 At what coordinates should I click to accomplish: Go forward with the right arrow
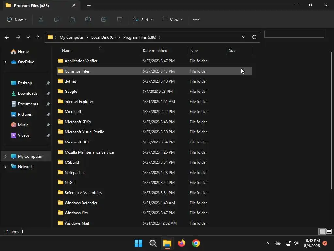tap(18, 37)
